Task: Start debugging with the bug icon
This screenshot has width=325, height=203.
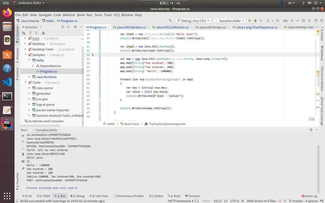Action: (x=255, y=20)
